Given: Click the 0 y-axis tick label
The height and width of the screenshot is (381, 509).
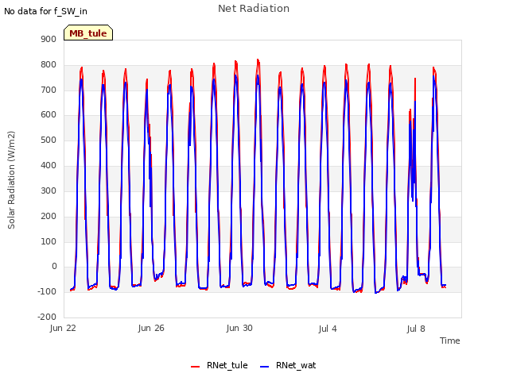Looking at the screenshot, I should pyautogui.click(x=54, y=267).
